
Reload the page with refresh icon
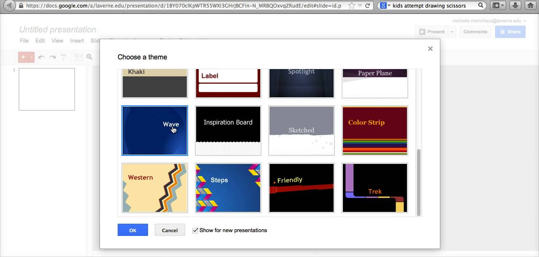pyautogui.click(x=367, y=6)
